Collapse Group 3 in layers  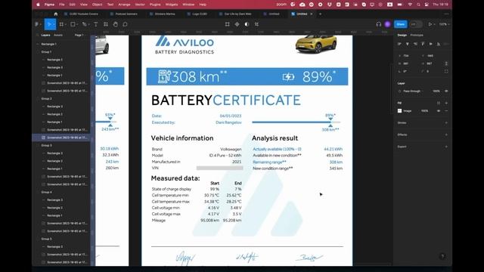pos(38,145)
